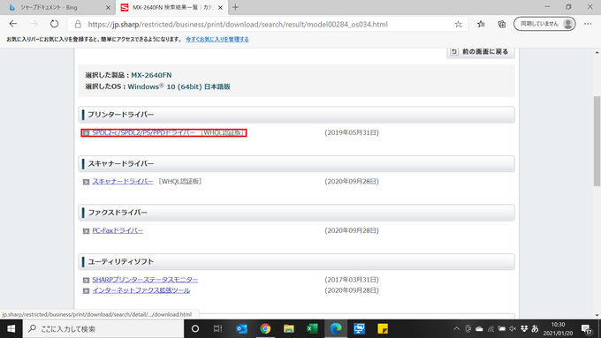Show hidden system tray icons
Image resolution: width=601 pixels, height=338 pixels.
pyautogui.click(x=457, y=329)
